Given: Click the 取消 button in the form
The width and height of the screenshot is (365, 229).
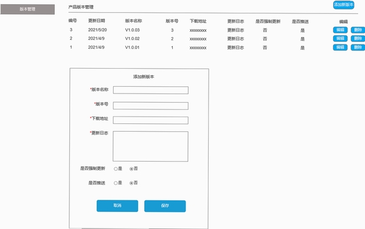Looking at the screenshot, I should [117, 206].
